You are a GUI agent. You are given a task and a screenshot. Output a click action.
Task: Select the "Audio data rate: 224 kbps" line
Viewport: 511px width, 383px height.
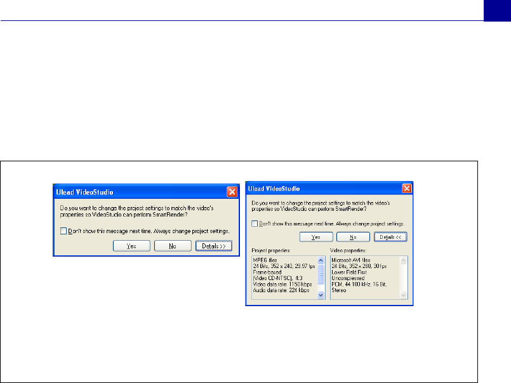281,290
